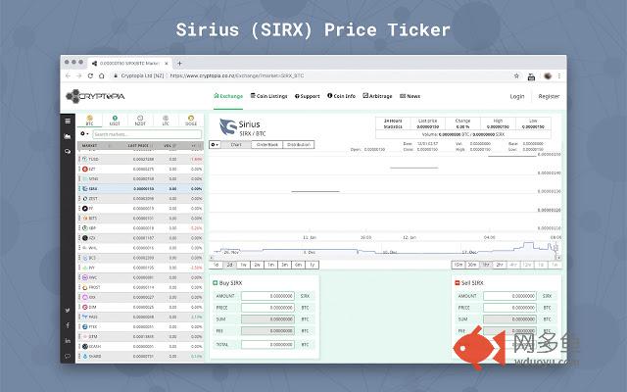Click the Buy SIRX TOTAL input field
This screenshot has height=392, width=627.
(x=267, y=344)
